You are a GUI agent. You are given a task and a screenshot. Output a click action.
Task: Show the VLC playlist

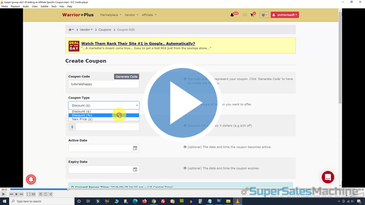[x=40, y=194]
